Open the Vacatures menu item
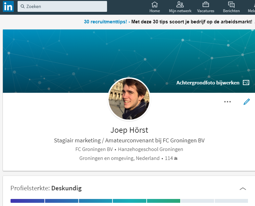This screenshot has width=255, height=206. point(206,7)
